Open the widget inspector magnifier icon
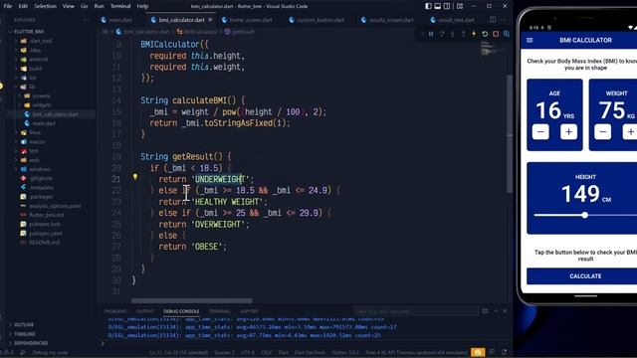The image size is (637, 358). tap(507, 34)
